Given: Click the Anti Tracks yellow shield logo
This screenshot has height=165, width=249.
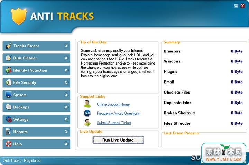Looking at the screenshot, I should point(19,16).
